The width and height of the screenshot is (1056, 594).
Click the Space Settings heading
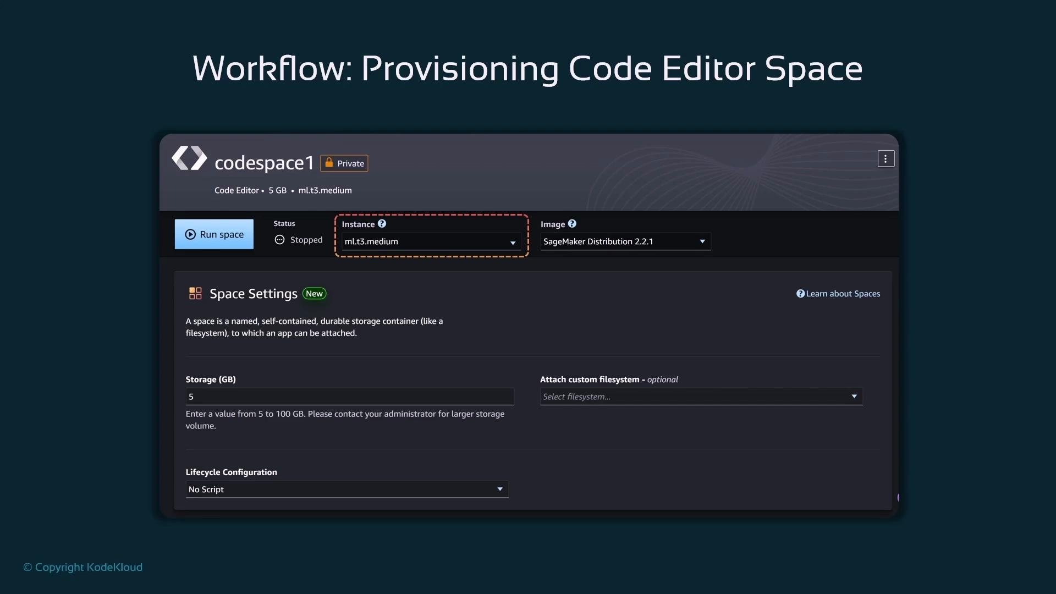pyautogui.click(x=254, y=294)
